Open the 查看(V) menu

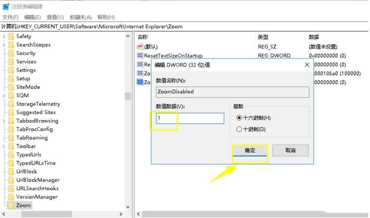(55, 17)
